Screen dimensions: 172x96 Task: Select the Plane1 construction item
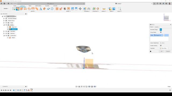(x=13, y=38)
